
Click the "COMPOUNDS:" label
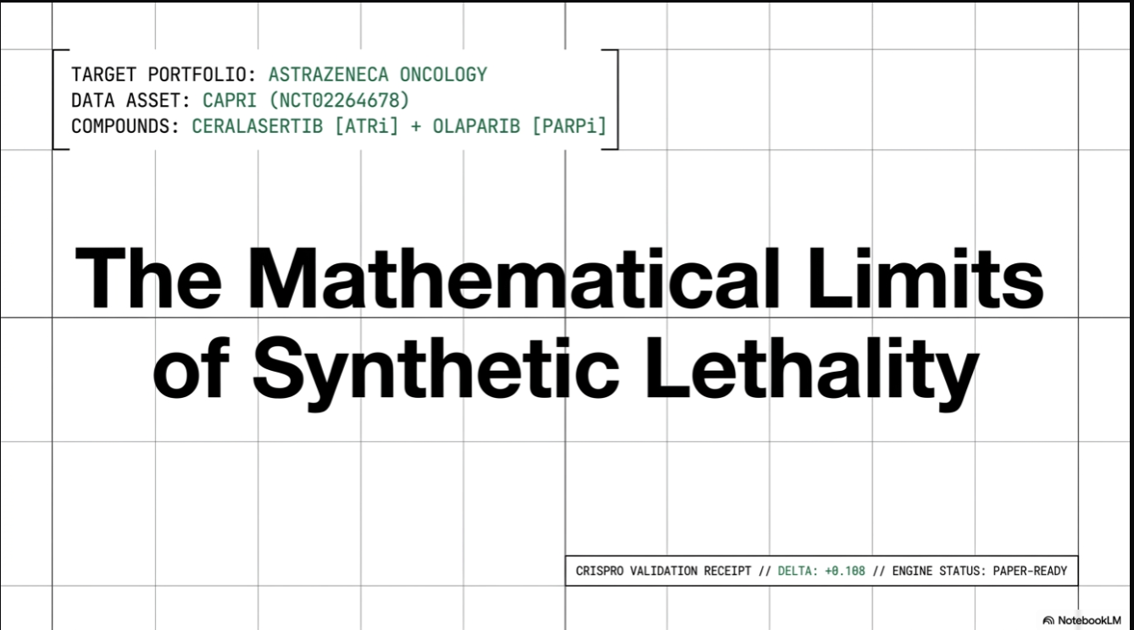[x=127, y=127]
